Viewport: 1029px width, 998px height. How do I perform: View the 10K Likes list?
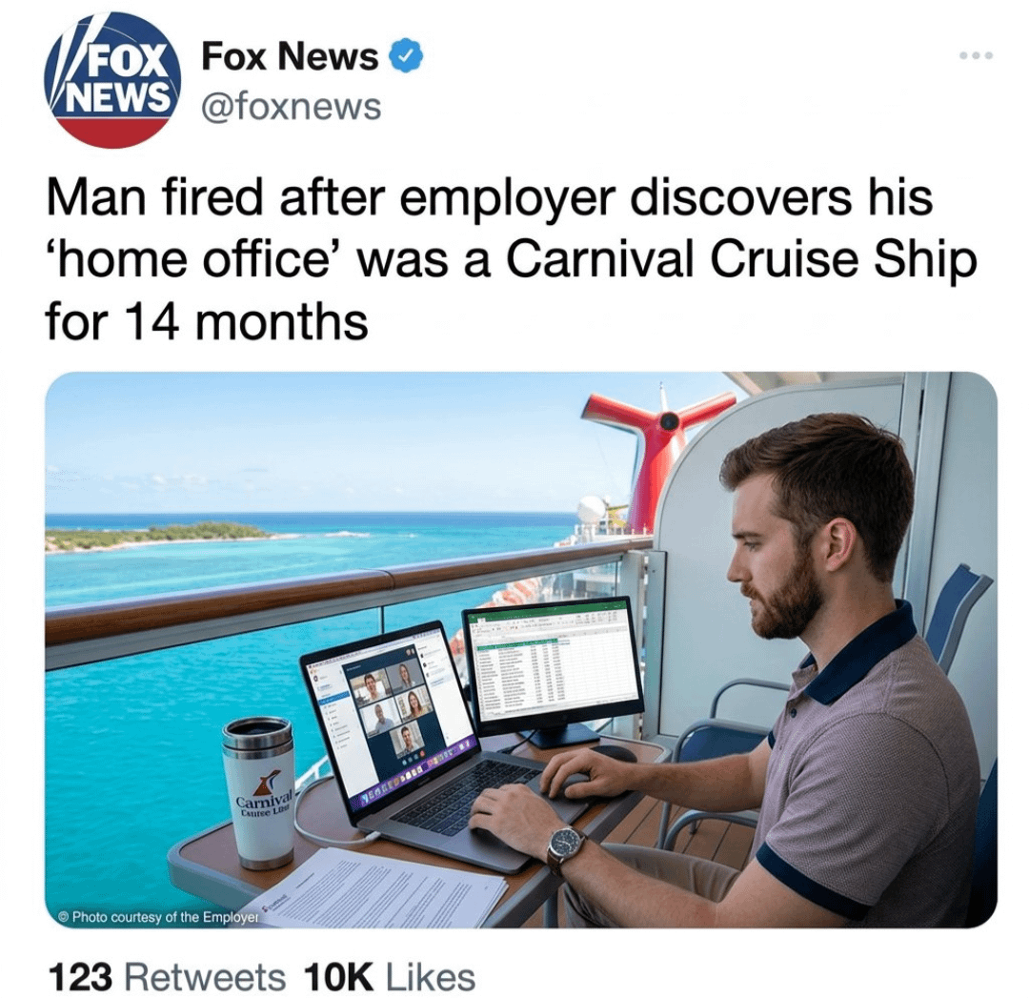(x=390, y=977)
